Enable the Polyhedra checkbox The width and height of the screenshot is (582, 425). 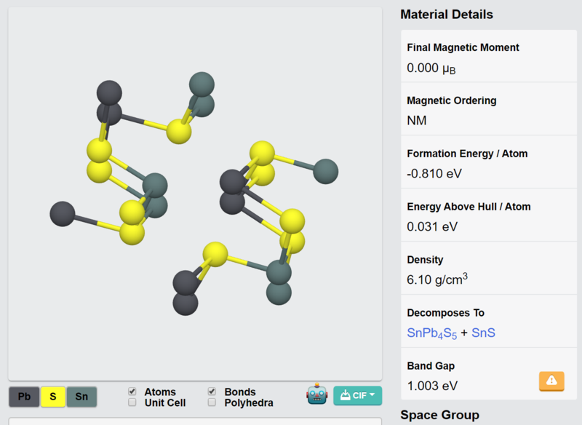click(212, 402)
